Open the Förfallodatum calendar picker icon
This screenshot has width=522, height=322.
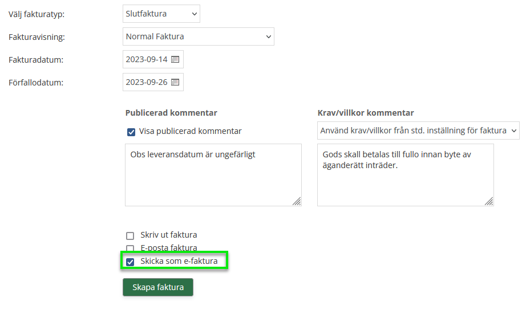pyautogui.click(x=175, y=82)
